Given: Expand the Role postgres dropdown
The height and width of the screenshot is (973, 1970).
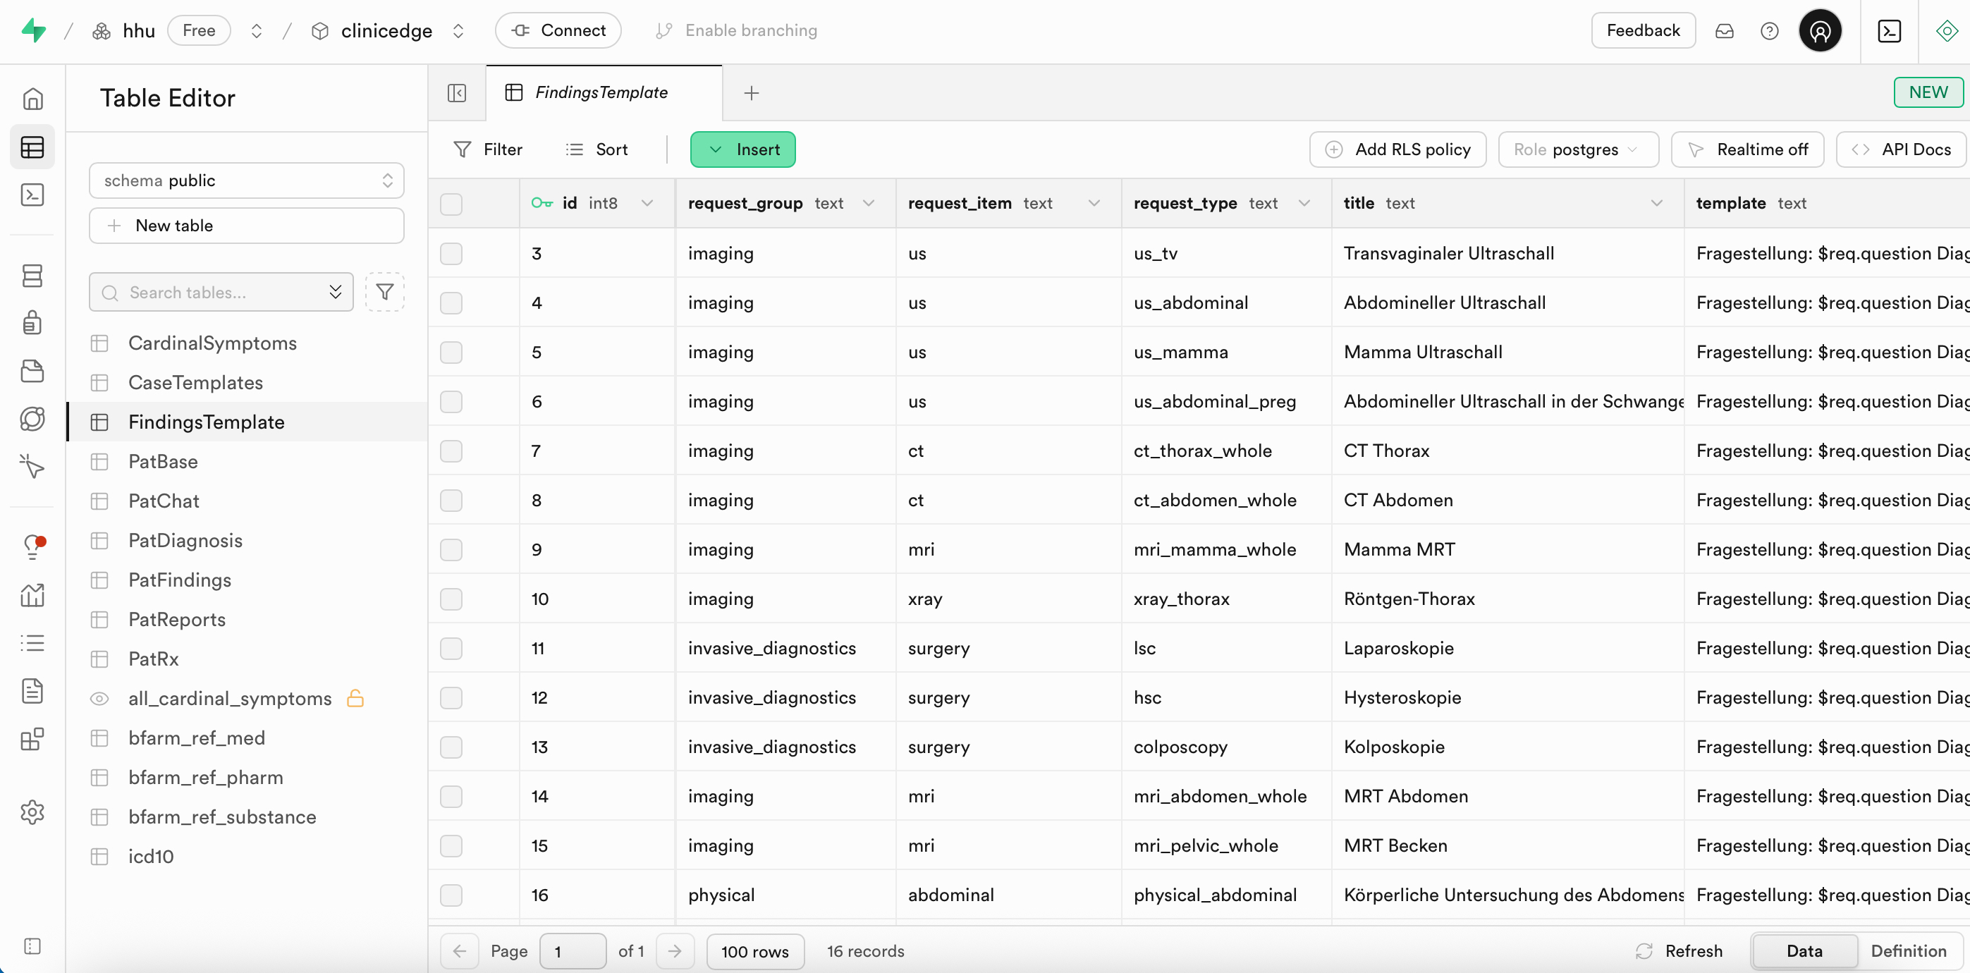Looking at the screenshot, I should coord(1578,149).
